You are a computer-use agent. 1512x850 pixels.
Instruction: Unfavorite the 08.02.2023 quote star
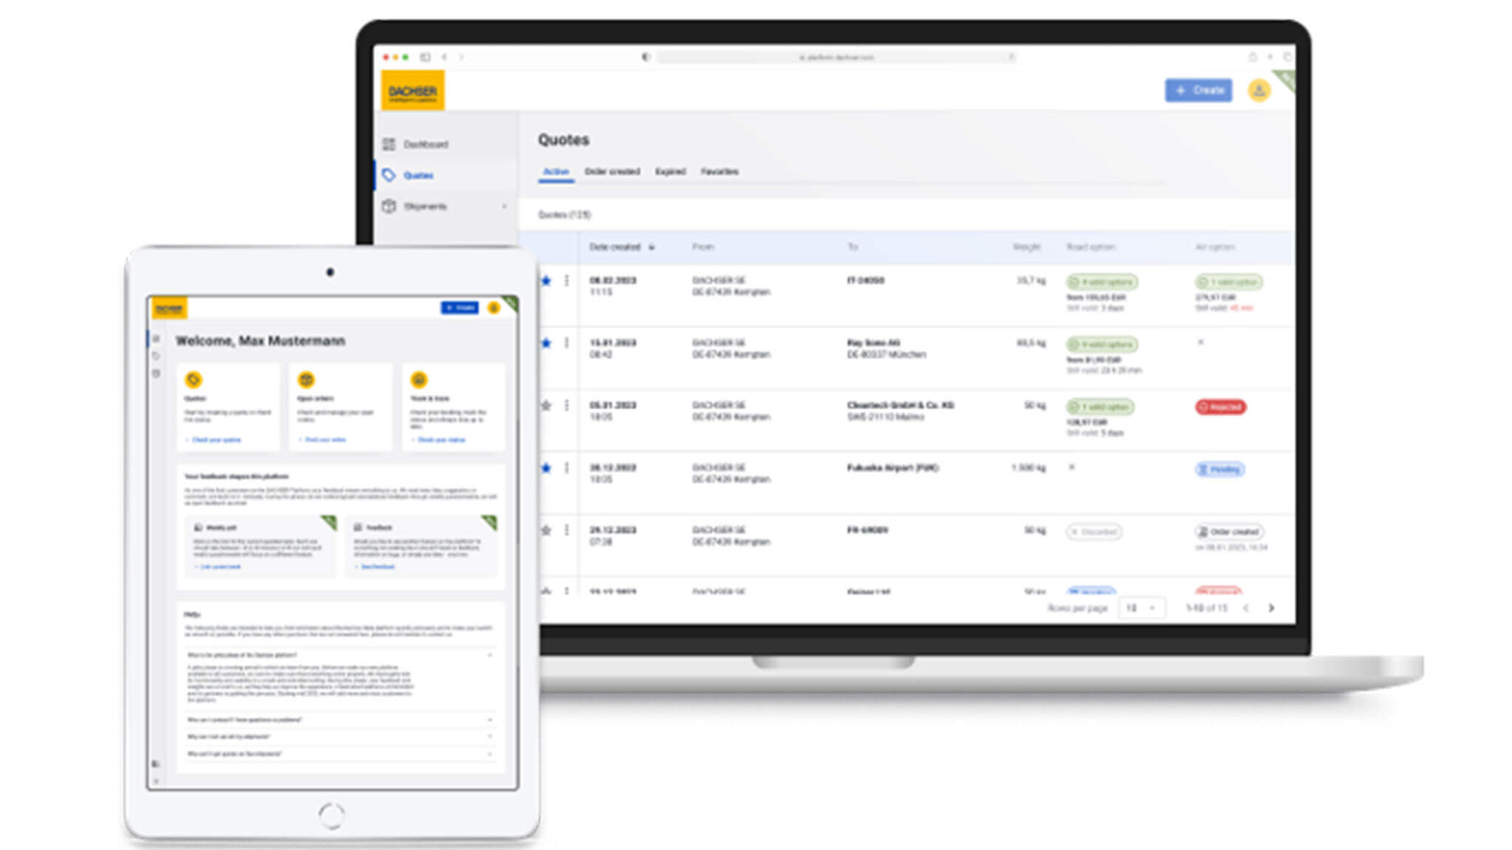[x=546, y=280]
